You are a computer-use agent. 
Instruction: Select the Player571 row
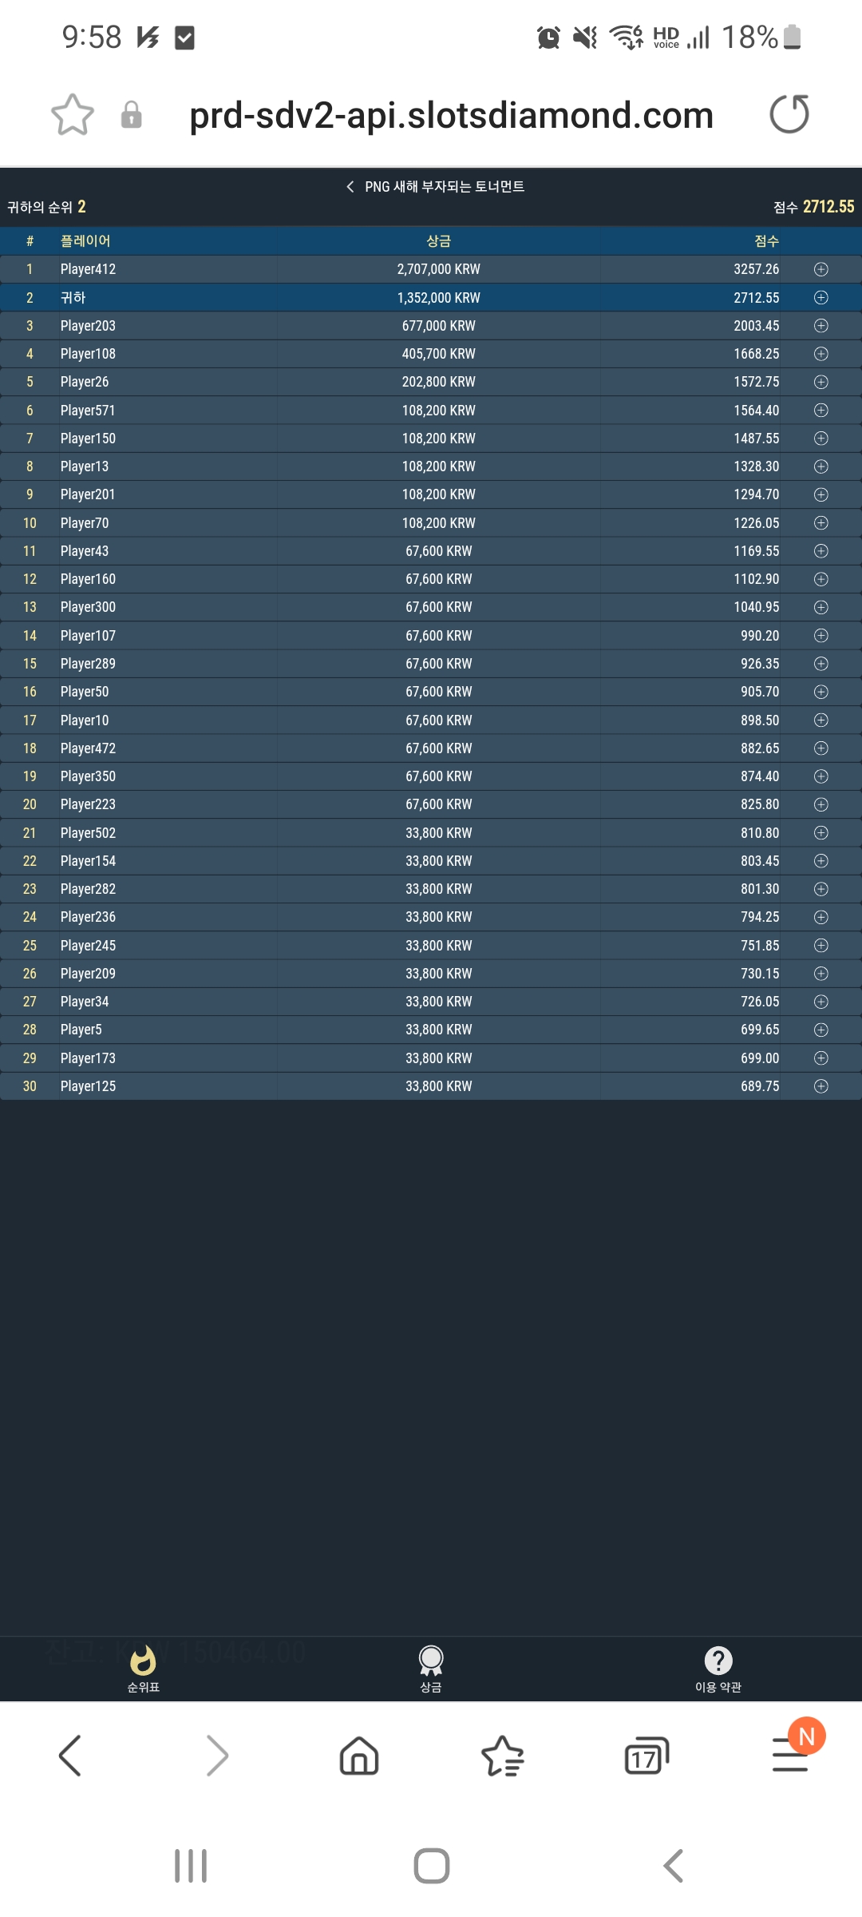pyautogui.click(x=431, y=411)
